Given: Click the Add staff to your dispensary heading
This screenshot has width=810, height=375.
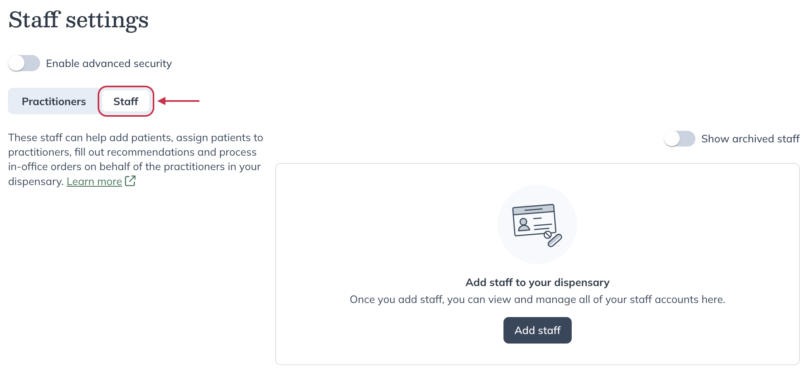Looking at the screenshot, I should (x=537, y=282).
